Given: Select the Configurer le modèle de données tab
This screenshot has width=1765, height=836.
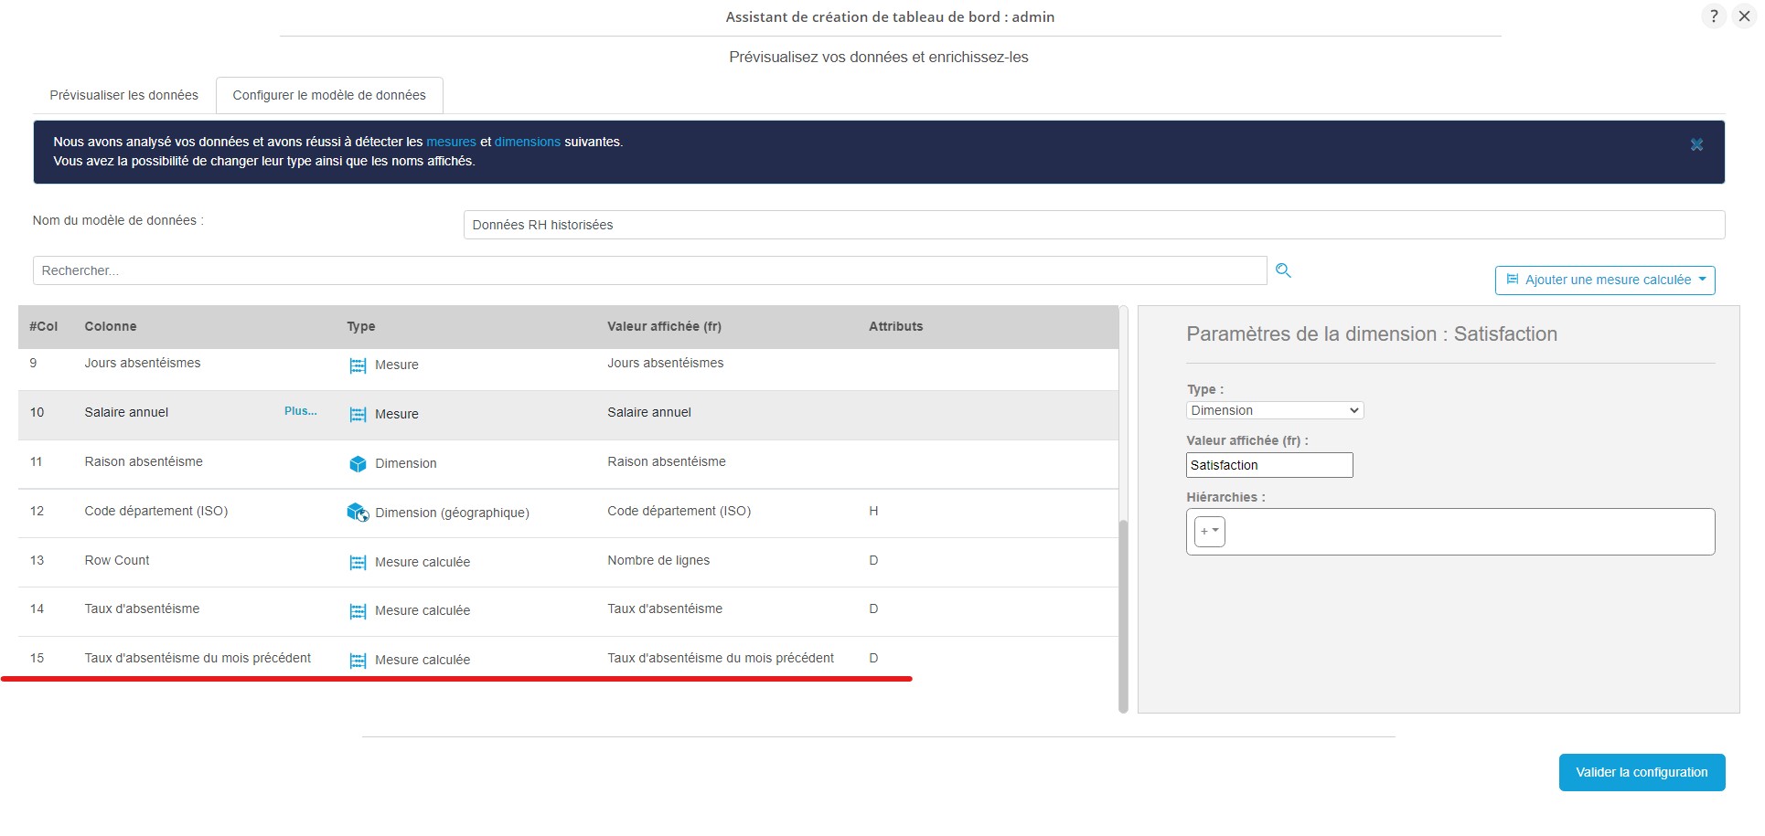Looking at the screenshot, I should pos(329,95).
